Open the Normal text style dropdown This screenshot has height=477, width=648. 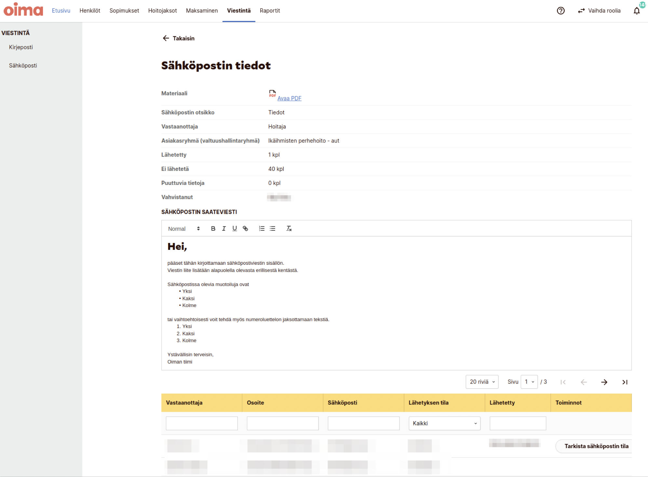184,229
